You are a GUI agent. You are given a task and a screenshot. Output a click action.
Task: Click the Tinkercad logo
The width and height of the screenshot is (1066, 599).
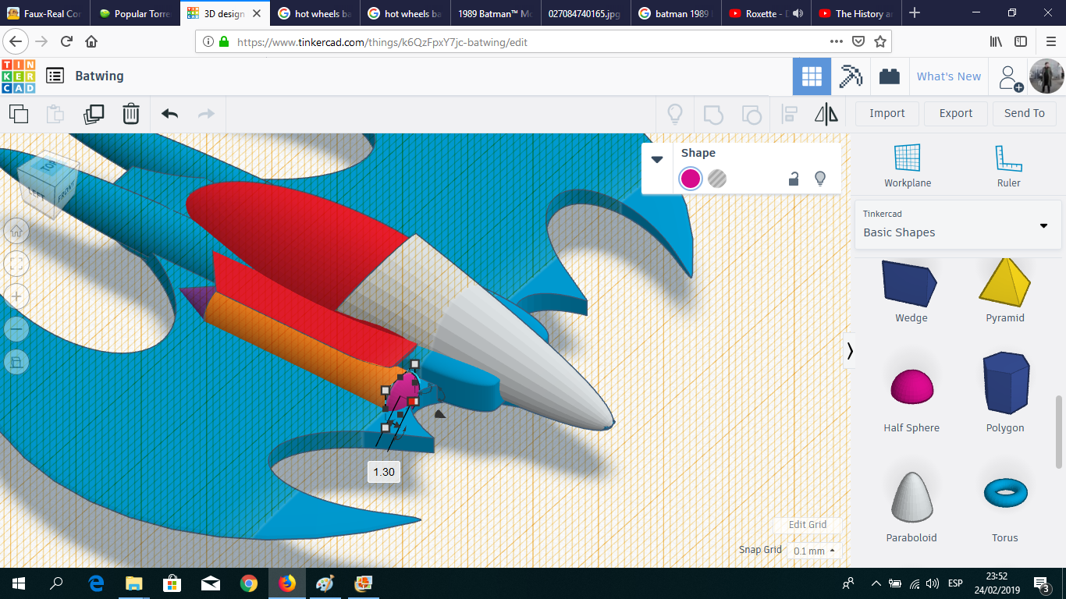[x=18, y=76]
